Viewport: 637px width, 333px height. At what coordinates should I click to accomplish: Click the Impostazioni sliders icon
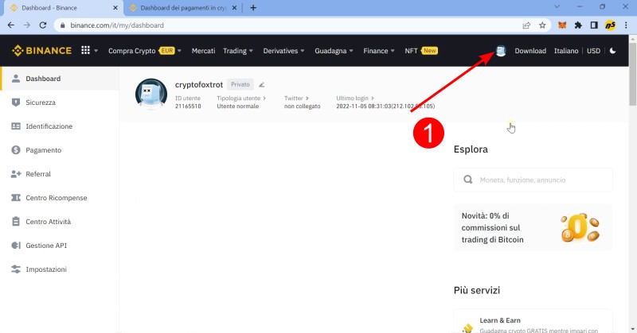[16, 269]
